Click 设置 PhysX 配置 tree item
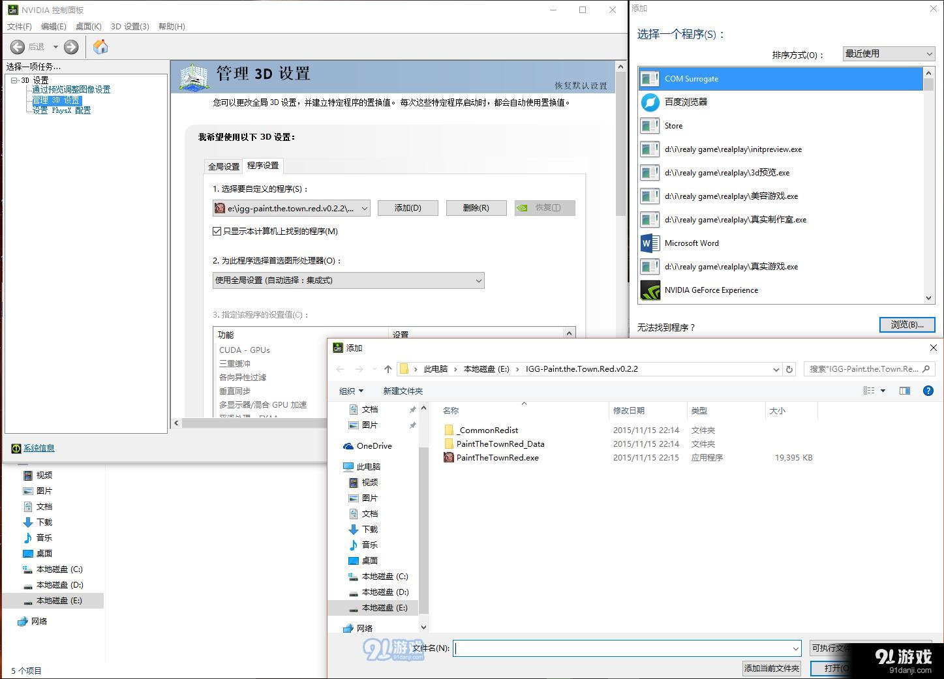Screen dimensions: 944x679 61,110
